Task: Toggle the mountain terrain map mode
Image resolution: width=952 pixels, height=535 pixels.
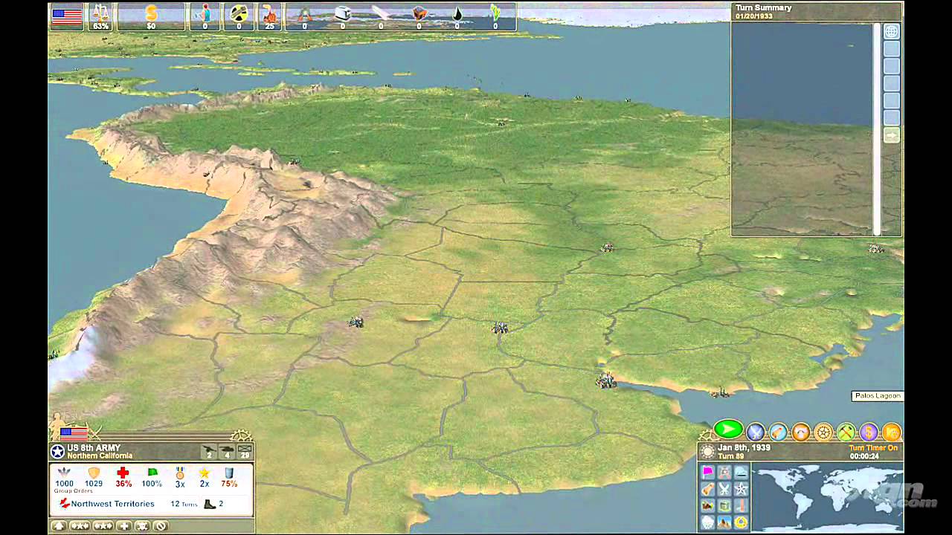Action: coord(724,522)
